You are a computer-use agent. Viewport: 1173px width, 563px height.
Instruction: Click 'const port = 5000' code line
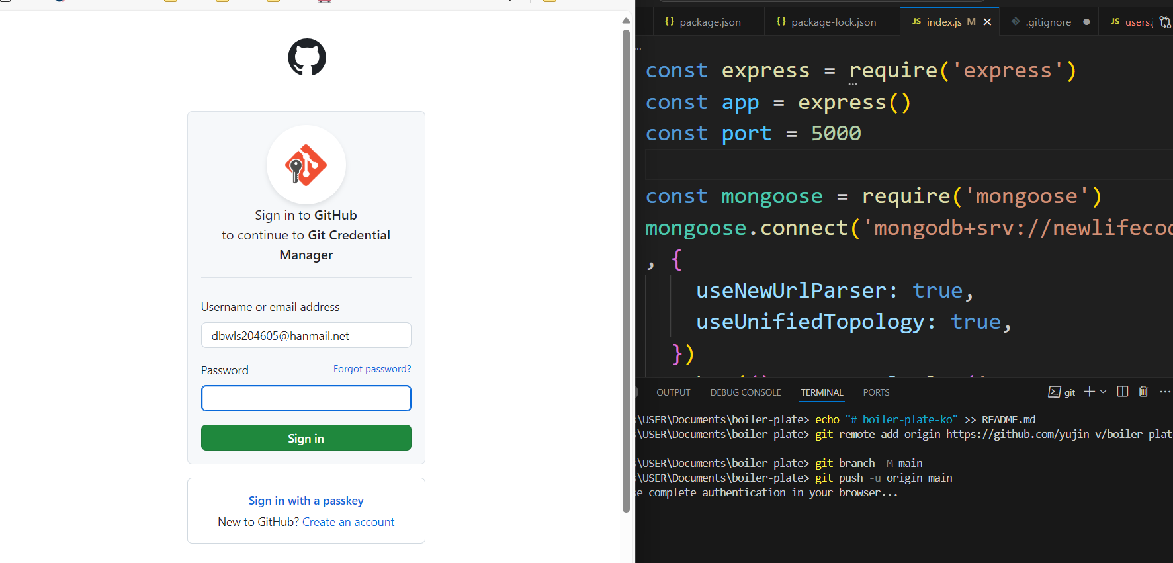754,133
